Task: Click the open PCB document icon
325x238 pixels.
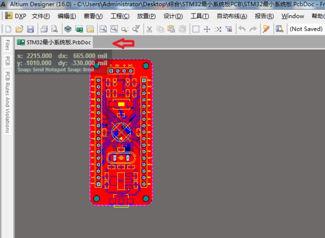Action: [79, 29]
